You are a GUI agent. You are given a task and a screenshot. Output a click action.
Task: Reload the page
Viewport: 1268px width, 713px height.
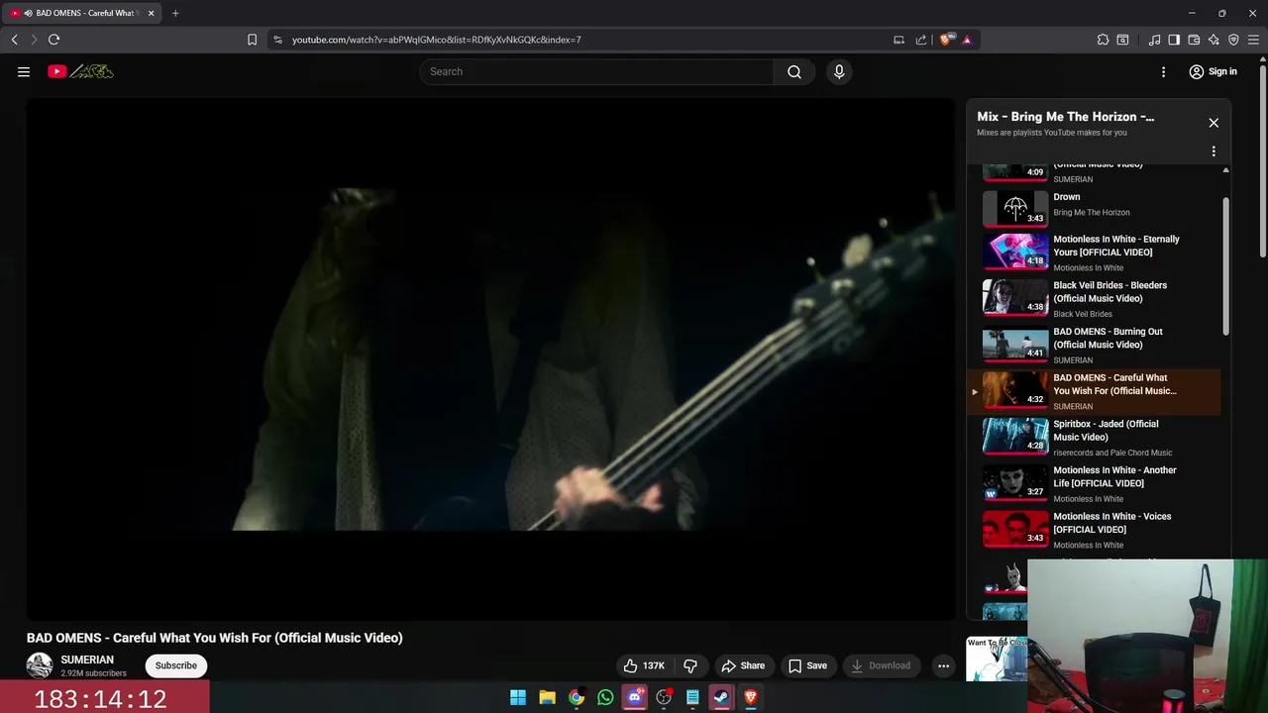53,40
